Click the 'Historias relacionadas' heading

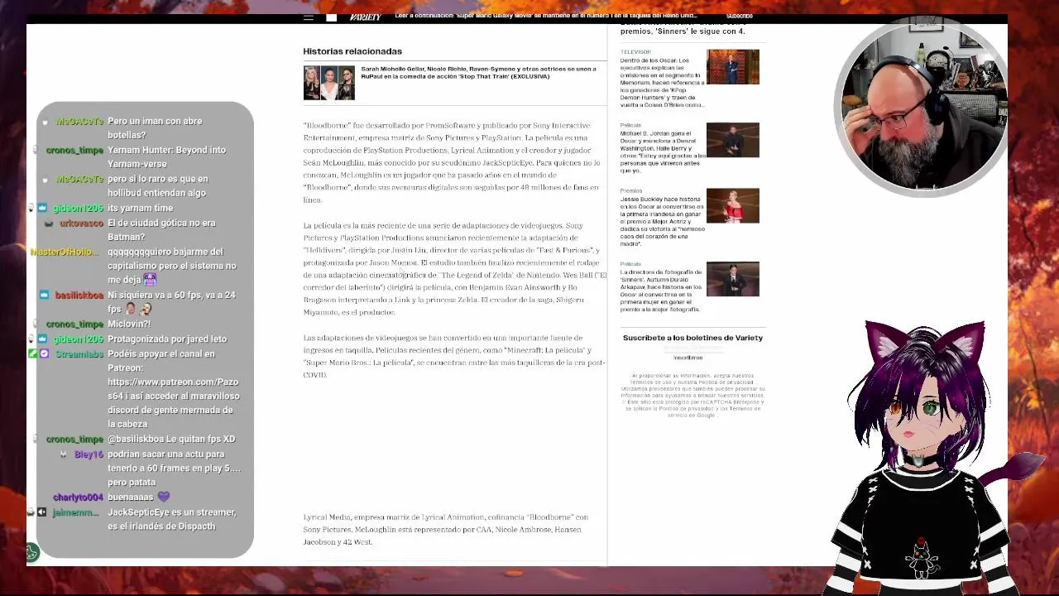[352, 51]
